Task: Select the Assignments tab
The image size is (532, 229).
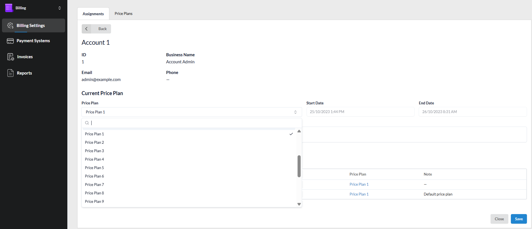Action: pos(93,14)
